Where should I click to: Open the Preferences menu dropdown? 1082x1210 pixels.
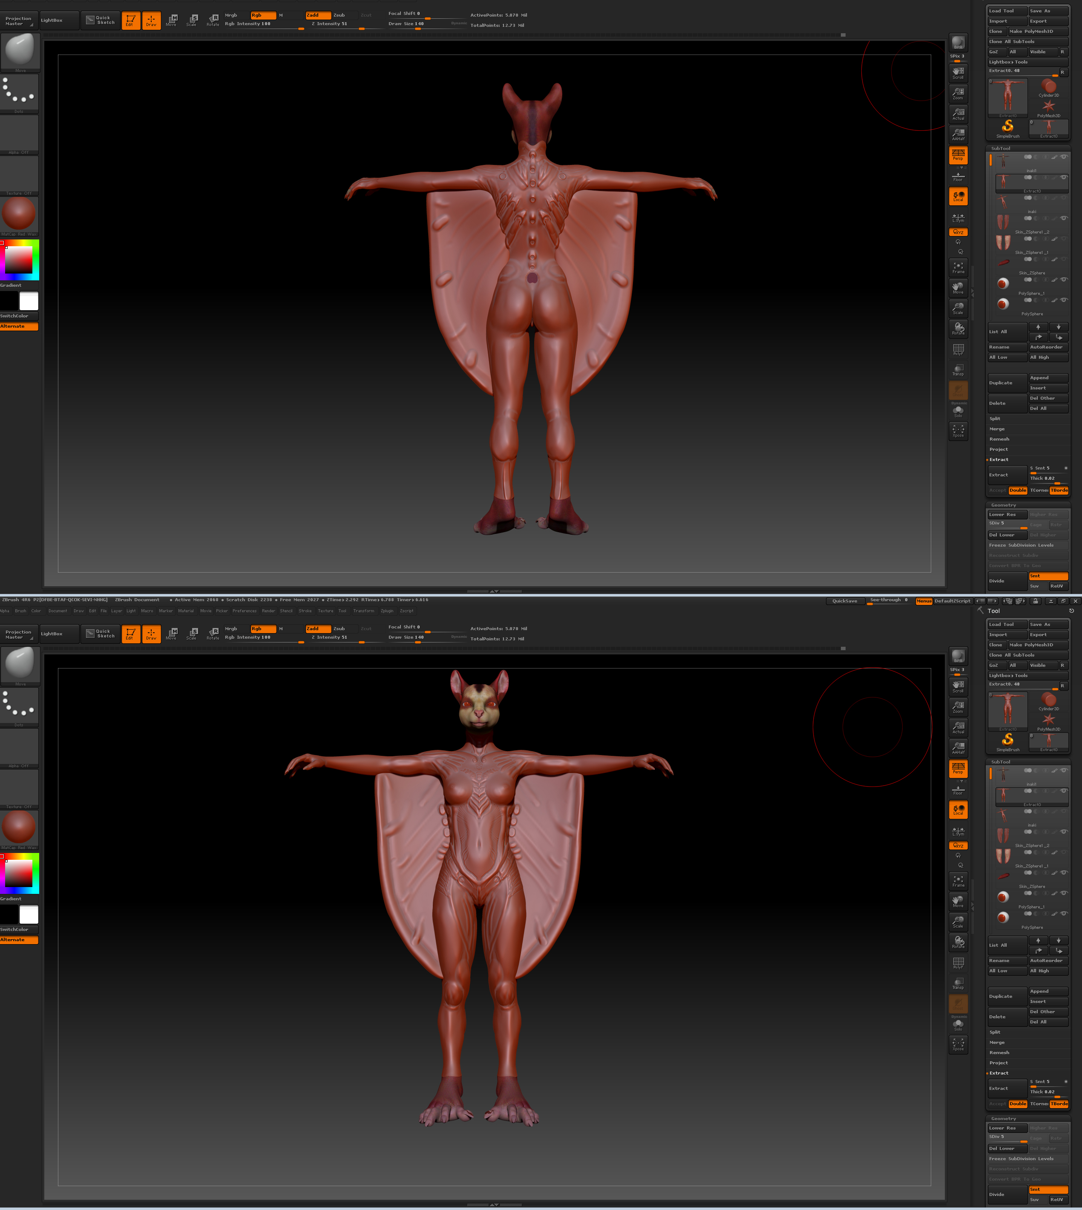[x=245, y=611]
